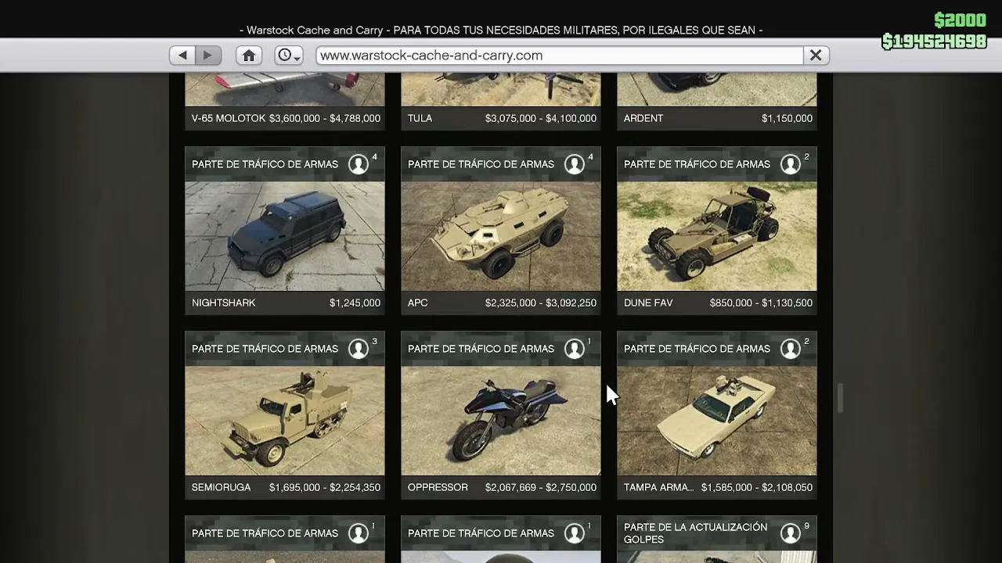Click Tampa's 'Parte de Tráfico de Armas' header
This screenshot has height=563, width=1002.
pyautogui.click(x=697, y=349)
